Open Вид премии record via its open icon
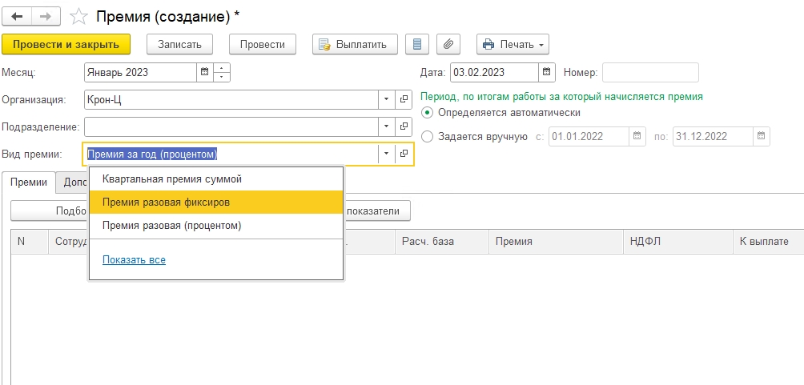The height and width of the screenshot is (385, 804). 404,154
